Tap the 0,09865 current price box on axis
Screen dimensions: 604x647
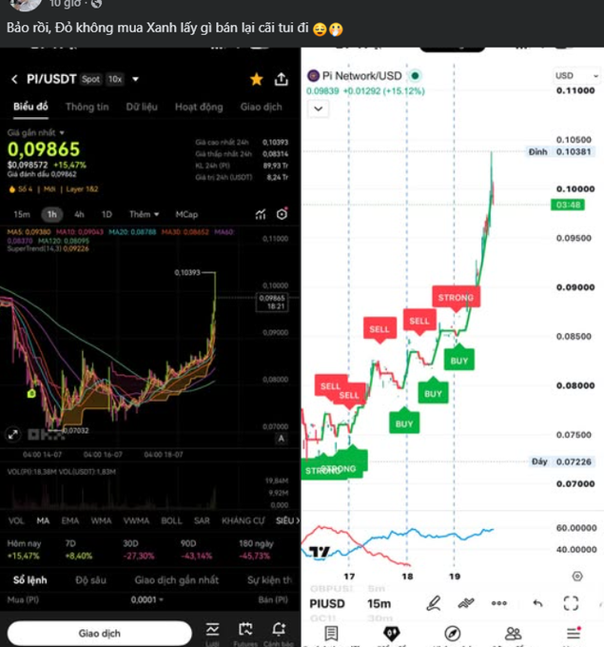272,302
